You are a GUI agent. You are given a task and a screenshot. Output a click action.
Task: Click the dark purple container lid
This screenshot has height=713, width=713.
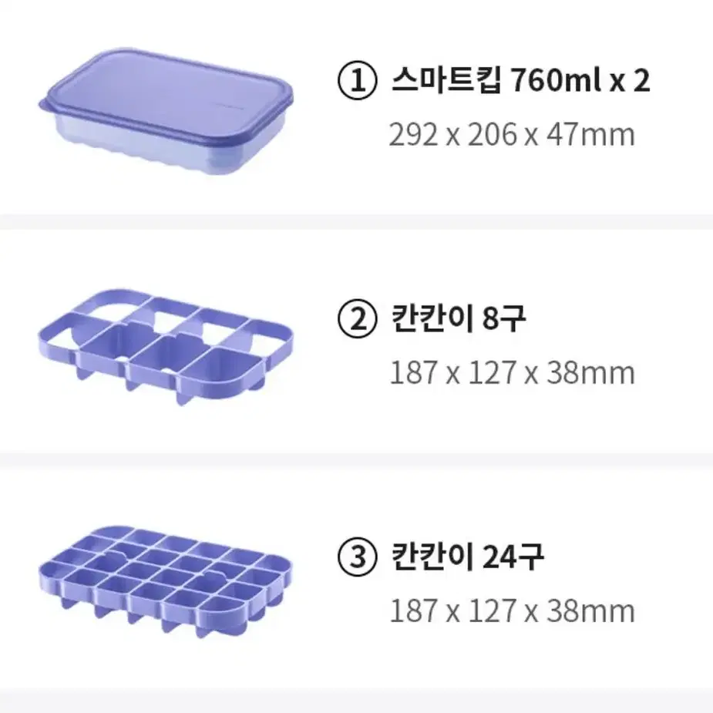(166, 93)
